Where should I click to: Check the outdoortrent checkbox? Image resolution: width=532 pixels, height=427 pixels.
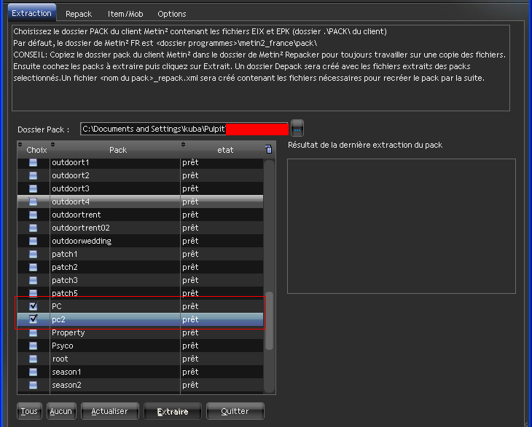click(x=34, y=215)
